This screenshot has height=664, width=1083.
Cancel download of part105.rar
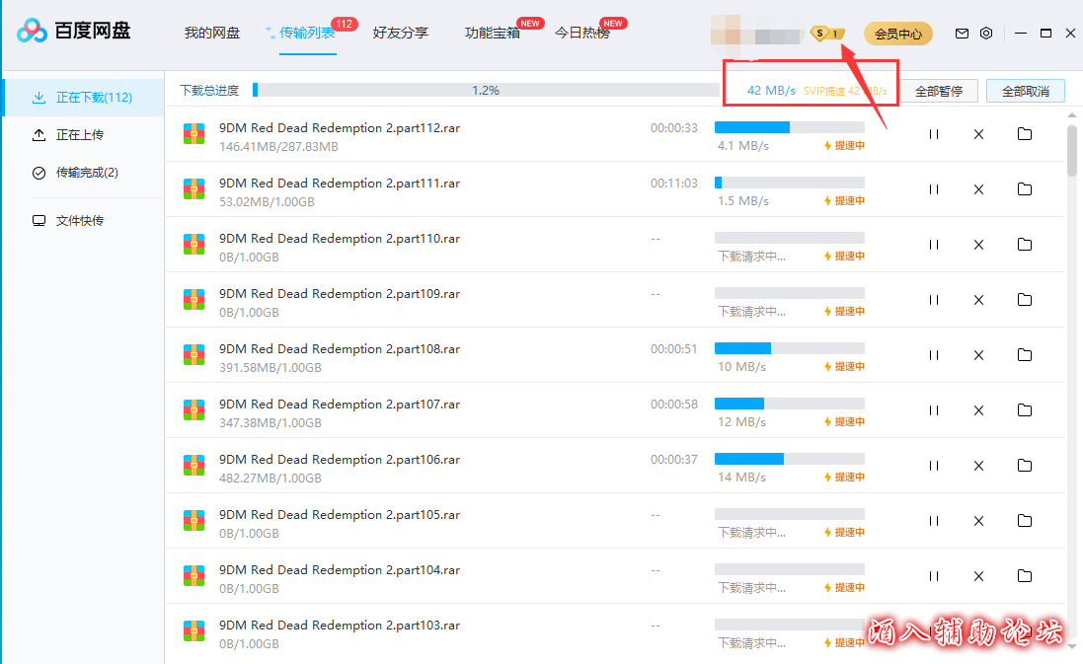(978, 520)
